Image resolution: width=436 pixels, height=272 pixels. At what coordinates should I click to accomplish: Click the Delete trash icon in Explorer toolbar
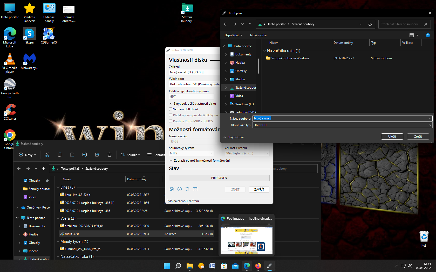click(x=110, y=155)
